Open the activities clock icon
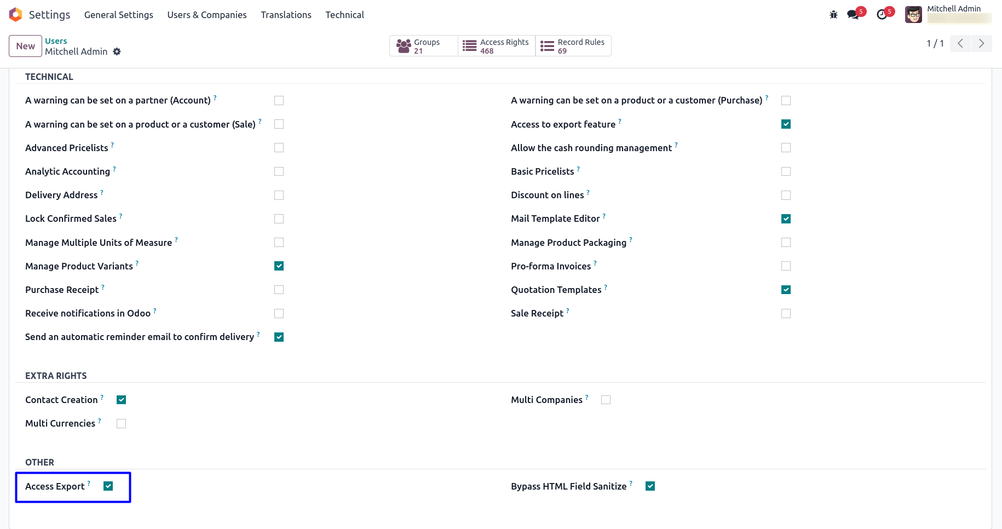Viewport: 1002px width, 529px height. (882, 15)
